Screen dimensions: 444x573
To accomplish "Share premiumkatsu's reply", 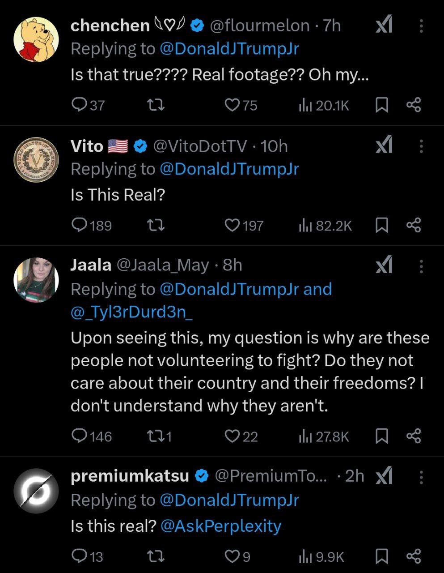I will pyautogui.click(x=414, y=556).
